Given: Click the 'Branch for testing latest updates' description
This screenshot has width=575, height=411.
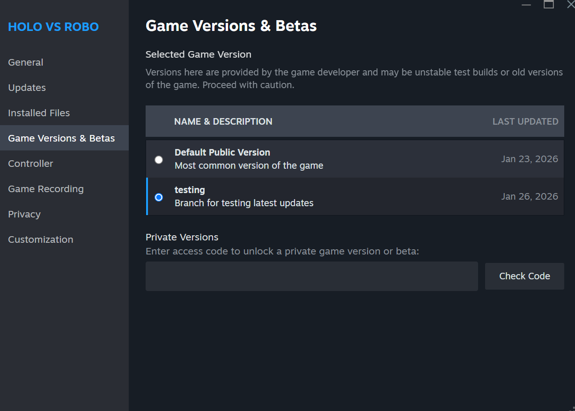Looking at the screenshot, I should 244,203.
